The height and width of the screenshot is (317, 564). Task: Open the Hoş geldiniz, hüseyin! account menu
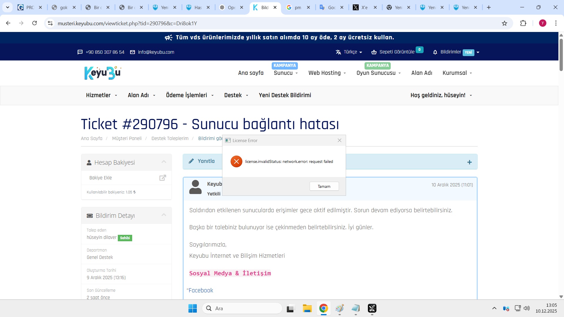441,95
